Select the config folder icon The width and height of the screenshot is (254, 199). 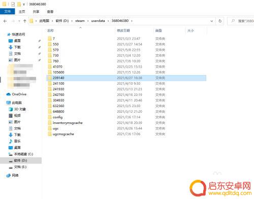(x=50, y=117)
